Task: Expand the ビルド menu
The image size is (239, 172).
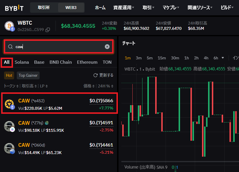Action: click(x=227, y=8)
